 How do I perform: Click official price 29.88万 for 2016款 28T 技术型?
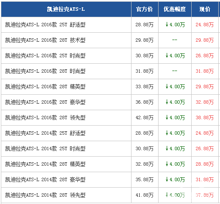(144, 40)
